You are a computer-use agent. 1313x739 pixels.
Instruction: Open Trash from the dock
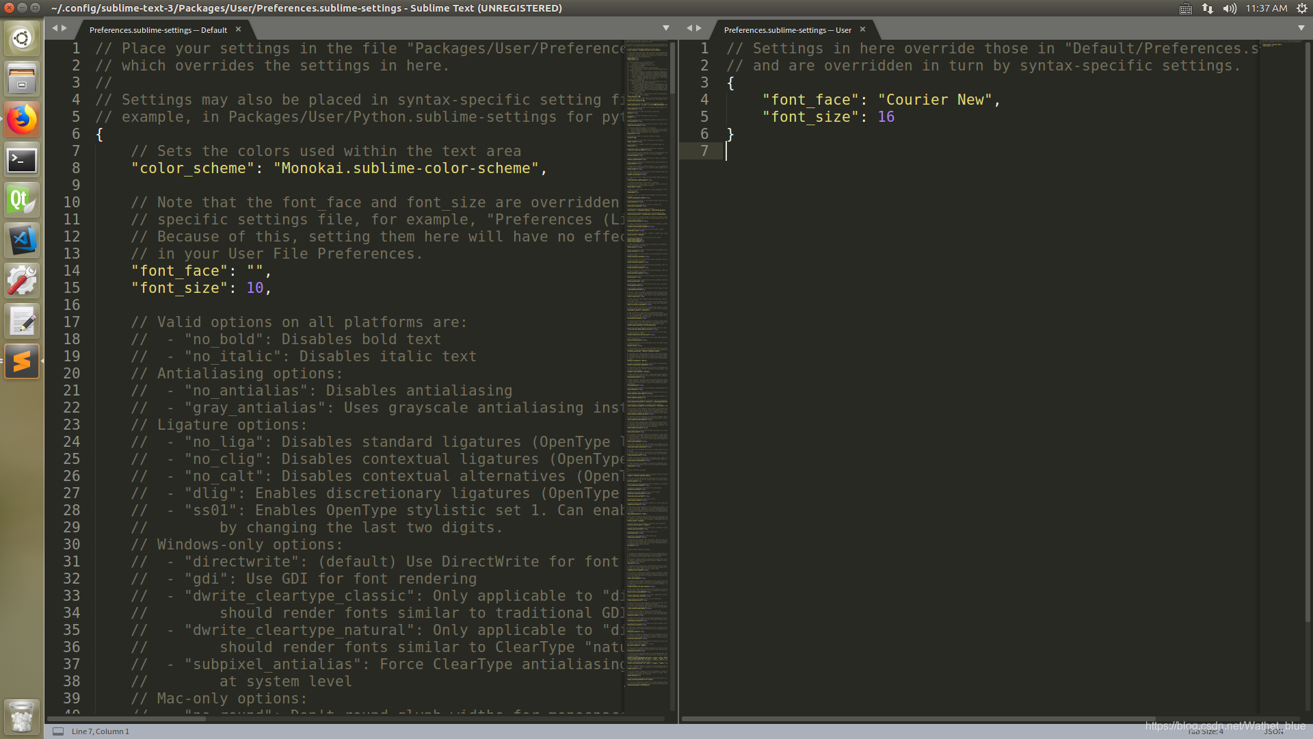pos(22,716)
